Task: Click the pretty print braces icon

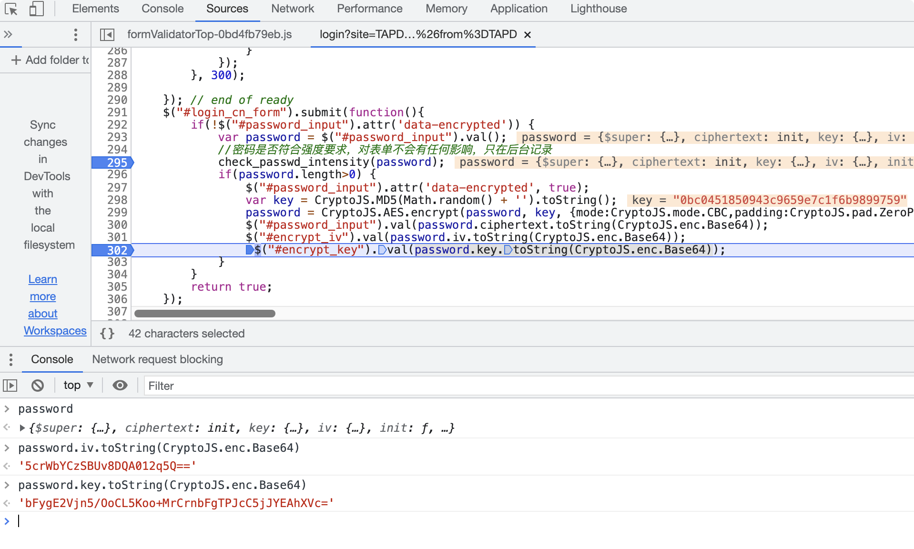Action: pyautogui.click(x=107, y=334)
